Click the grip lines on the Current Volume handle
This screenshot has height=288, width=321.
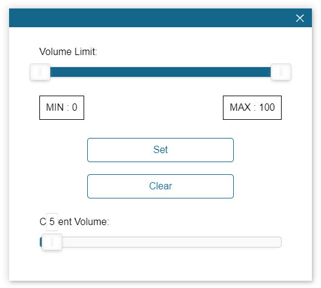[x=52, y=242]
